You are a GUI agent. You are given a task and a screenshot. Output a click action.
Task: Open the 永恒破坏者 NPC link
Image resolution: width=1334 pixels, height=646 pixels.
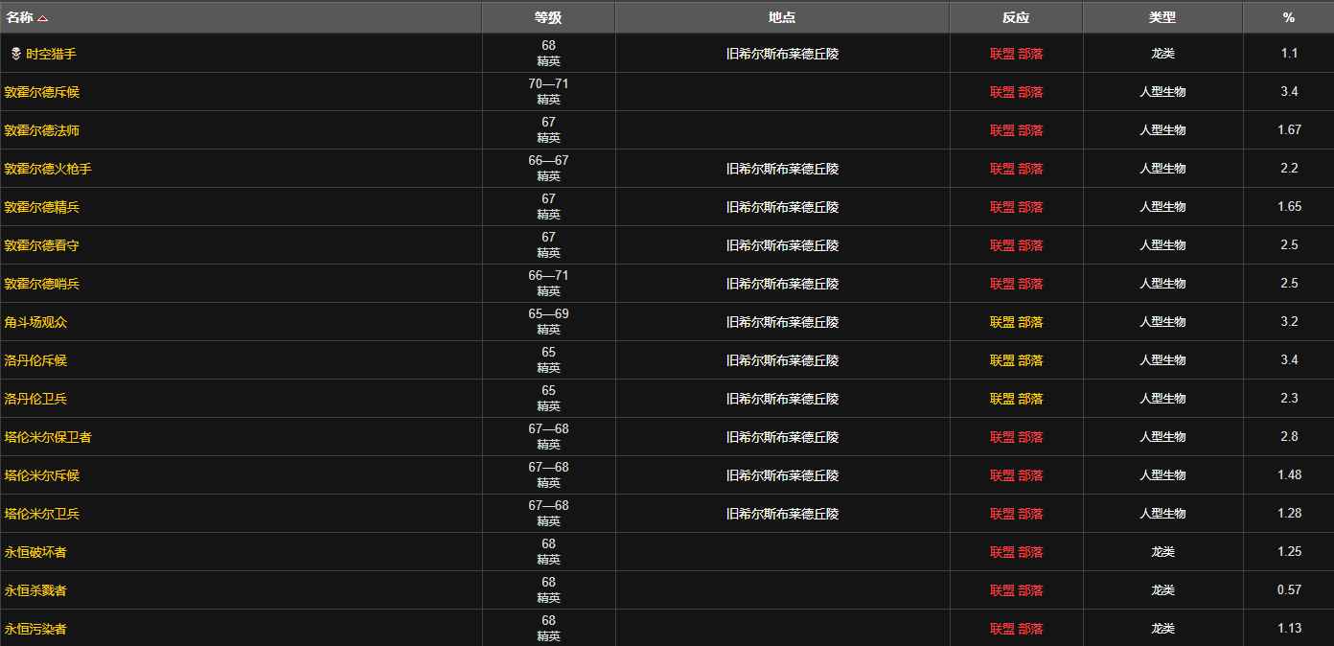(x=35, y=552)
